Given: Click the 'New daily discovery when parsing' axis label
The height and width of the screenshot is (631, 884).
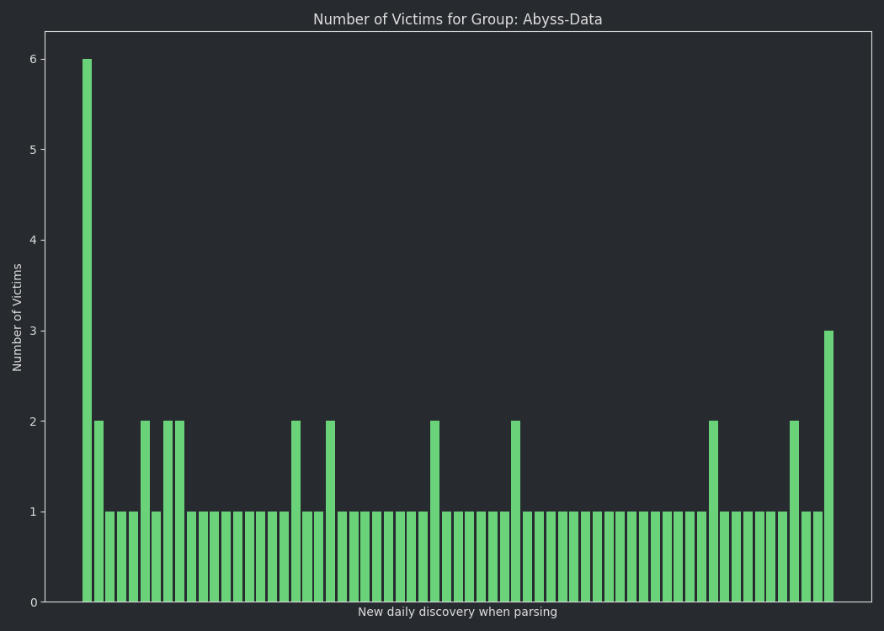Looking at the screenshot, I should tap(457, 612).
